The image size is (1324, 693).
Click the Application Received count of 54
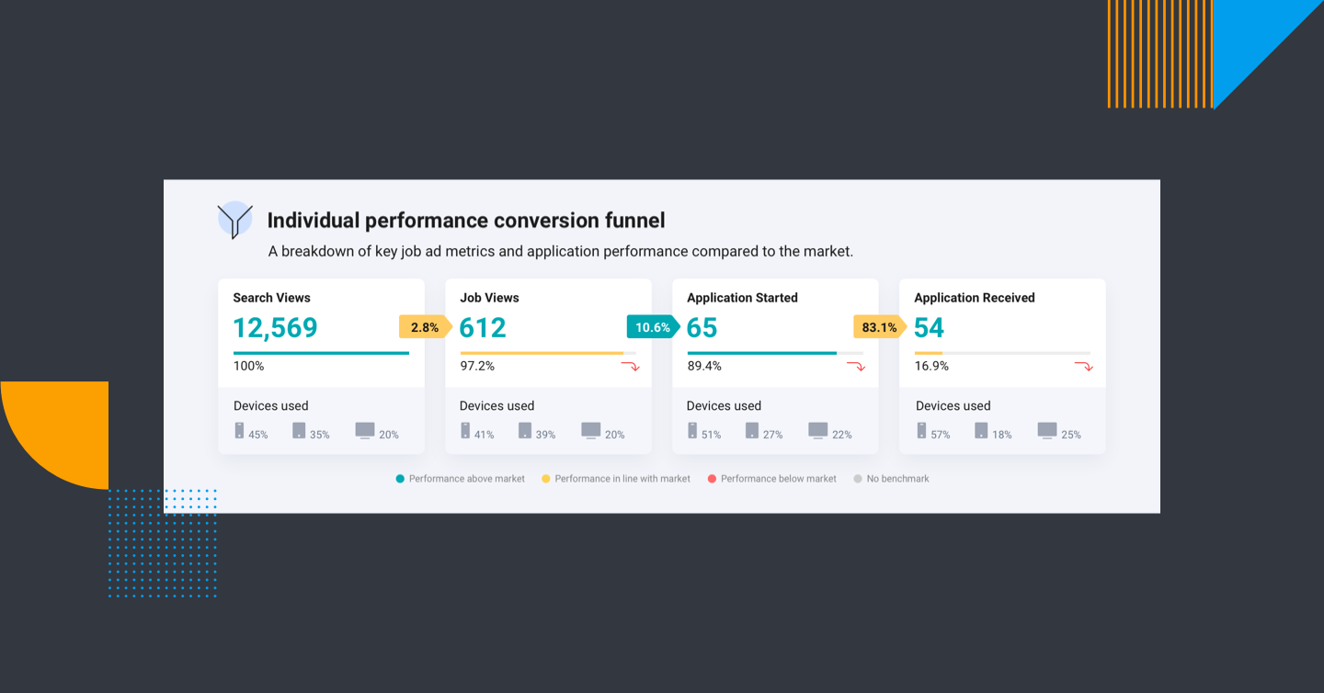tap(930, 328)
